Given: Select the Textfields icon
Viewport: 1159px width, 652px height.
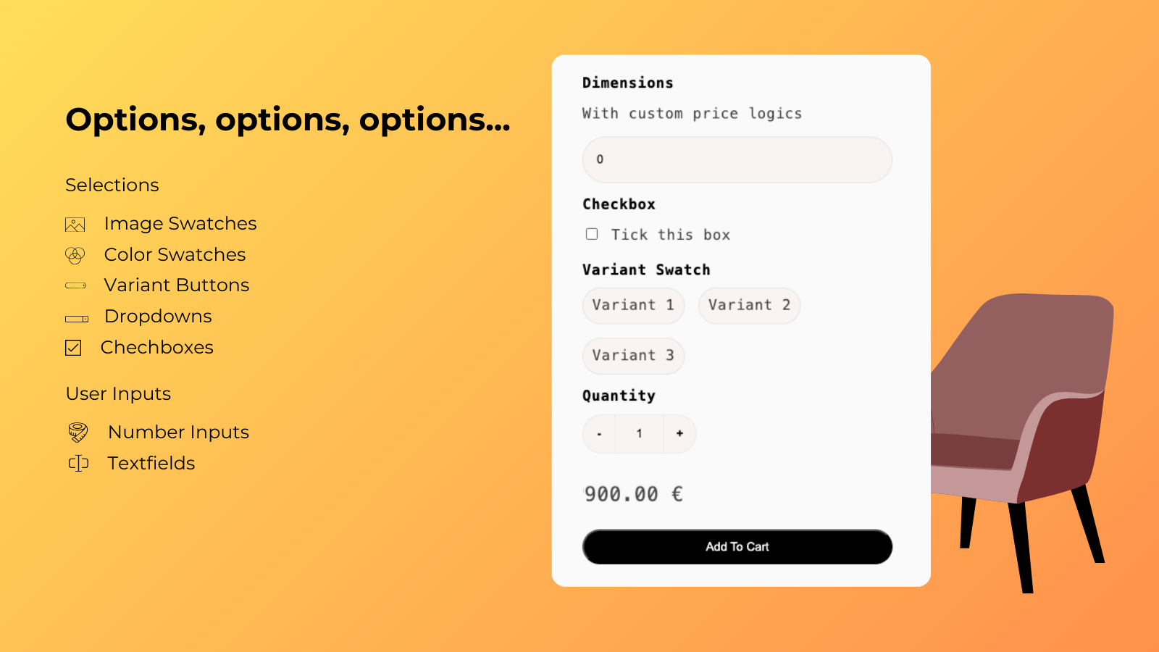Looking at the screenshot, I should pos(78,463).
